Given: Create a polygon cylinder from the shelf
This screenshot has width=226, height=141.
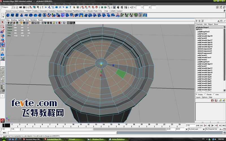Looking at the screenshot, I should [17, 15].
